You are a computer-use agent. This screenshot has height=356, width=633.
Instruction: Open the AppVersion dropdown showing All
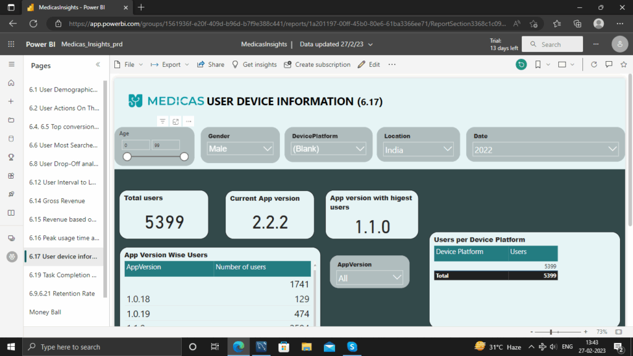pos(370,278)
